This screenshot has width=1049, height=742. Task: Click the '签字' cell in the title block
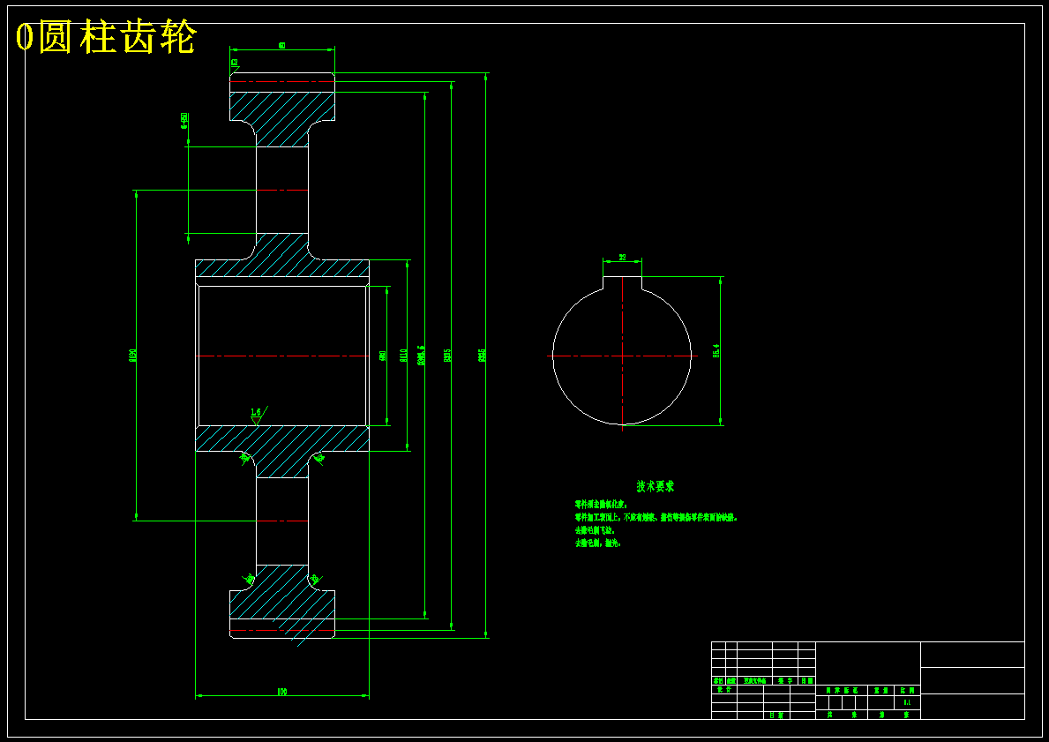pyautogui.click(x=785, y=680)
